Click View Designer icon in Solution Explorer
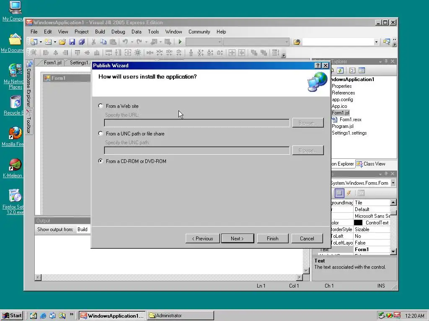Screen dimensions: 429x321 [x=362, y=70]
